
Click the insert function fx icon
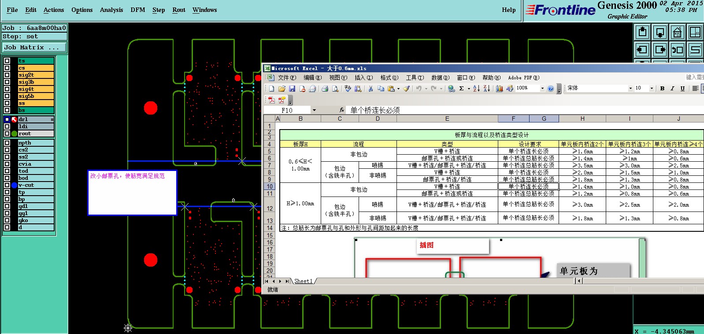pyautogui.click(x=342, y=110)
